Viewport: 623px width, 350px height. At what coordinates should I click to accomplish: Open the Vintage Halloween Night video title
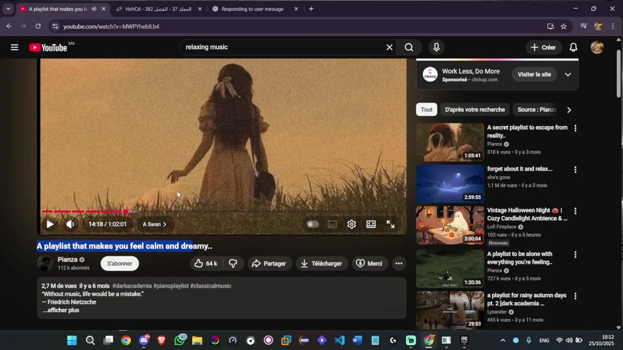[x=527, y=214]
